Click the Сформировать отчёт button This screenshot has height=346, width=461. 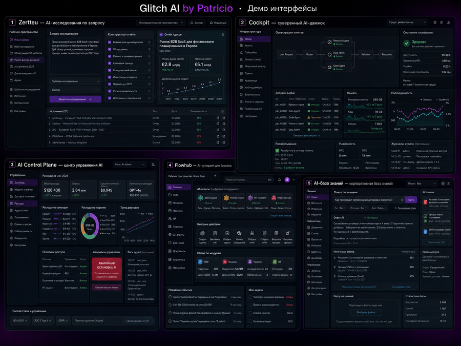click(x=138, y=321)
